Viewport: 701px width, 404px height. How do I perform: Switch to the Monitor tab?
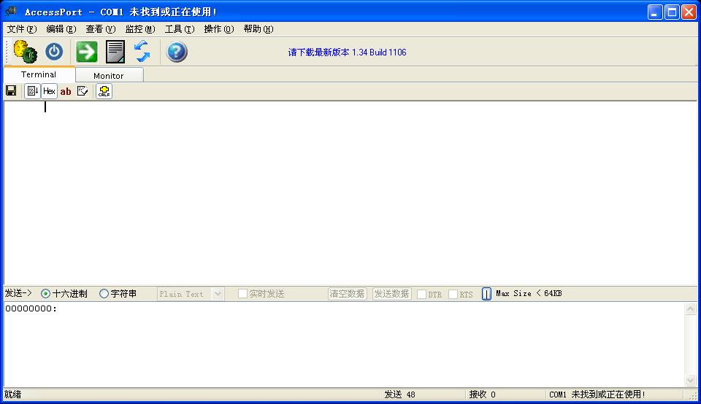pyautogui.click(x=108, y=75)
